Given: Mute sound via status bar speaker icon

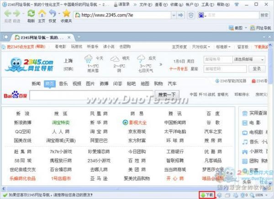Looking at the screenshot, I should pyautogui.click(x=220, y=195).
